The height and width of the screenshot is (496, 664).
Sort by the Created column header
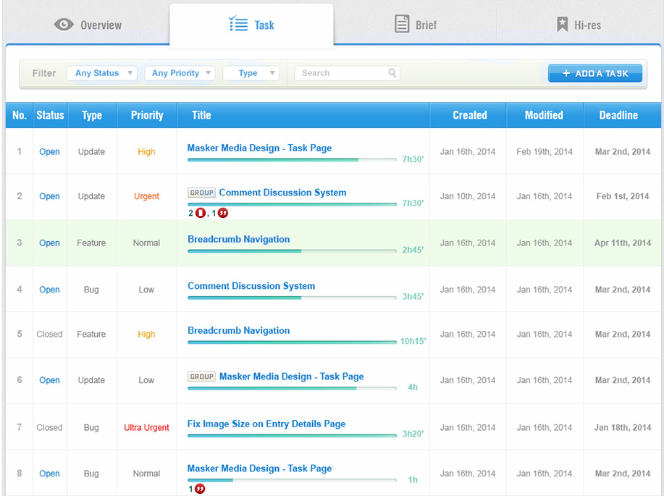click(x=468, y=115)
